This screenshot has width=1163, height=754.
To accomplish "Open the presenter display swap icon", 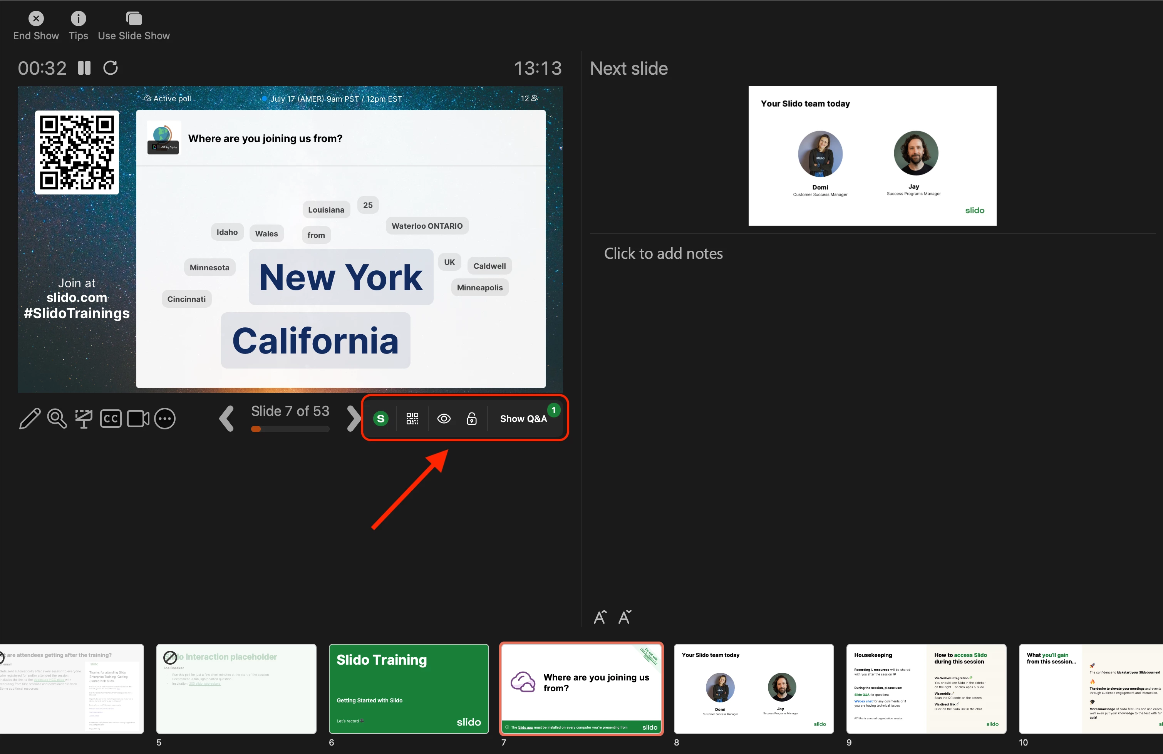I will 84,419.
